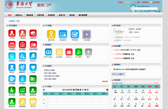Open the blue checkmark favorite icon

75,34
